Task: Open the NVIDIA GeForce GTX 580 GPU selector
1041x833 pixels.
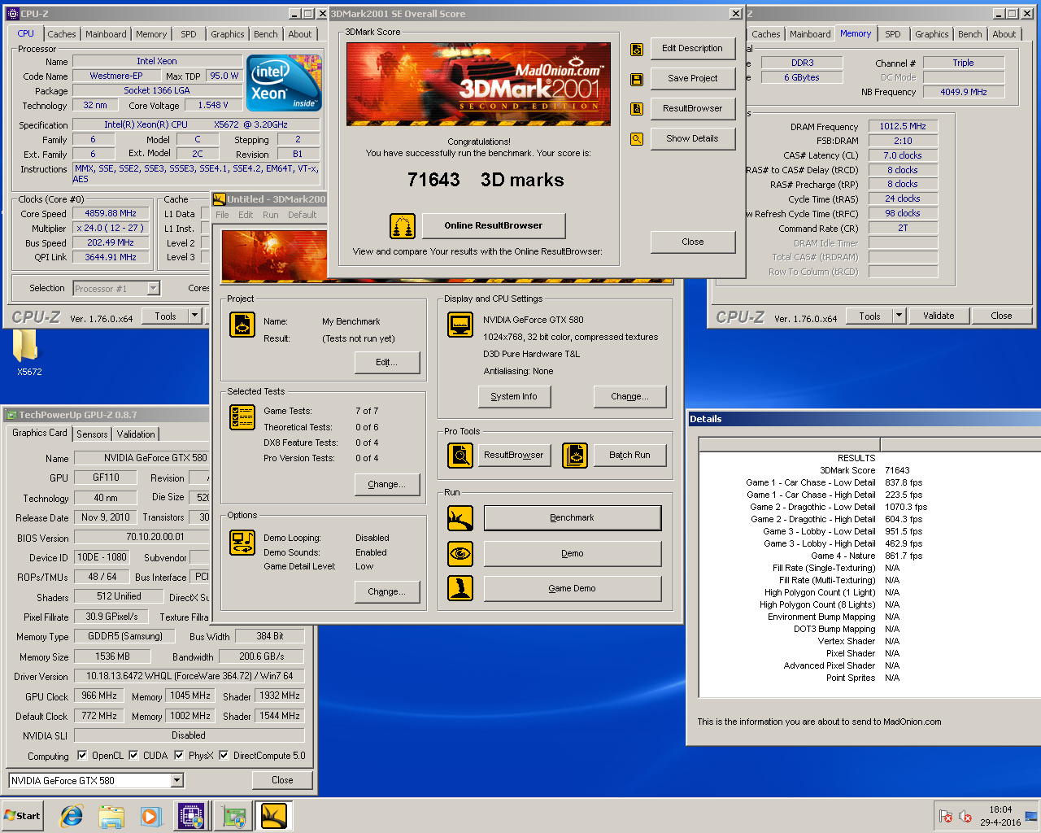Action: (96, 780)
